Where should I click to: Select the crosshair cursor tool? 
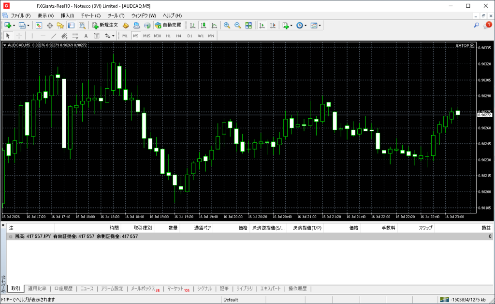(x=19, y=36)
